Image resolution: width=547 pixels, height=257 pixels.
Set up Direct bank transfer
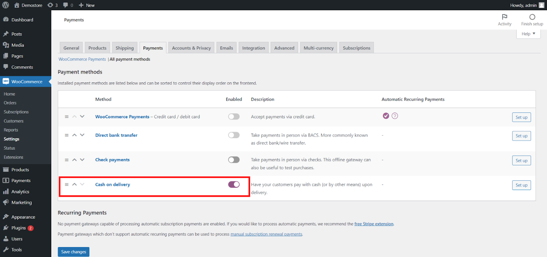[521, 136]
